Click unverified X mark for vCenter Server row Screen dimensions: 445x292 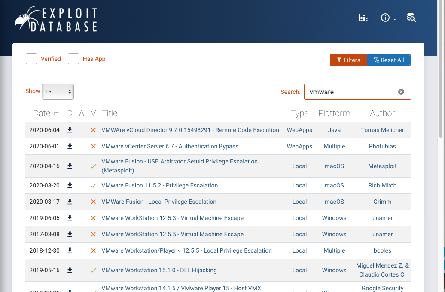point(93,146)
